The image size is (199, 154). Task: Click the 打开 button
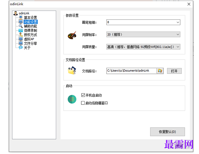coord(174,71)
